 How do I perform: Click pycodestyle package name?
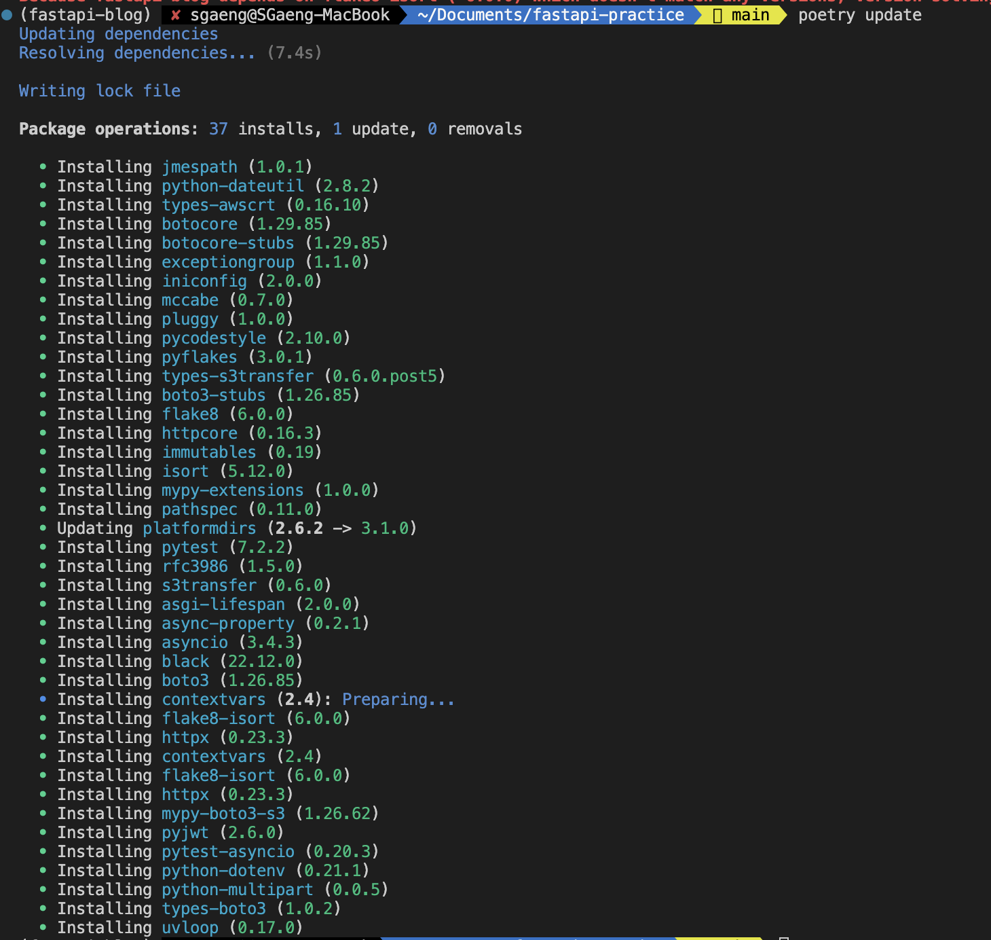tap(214, 338)
